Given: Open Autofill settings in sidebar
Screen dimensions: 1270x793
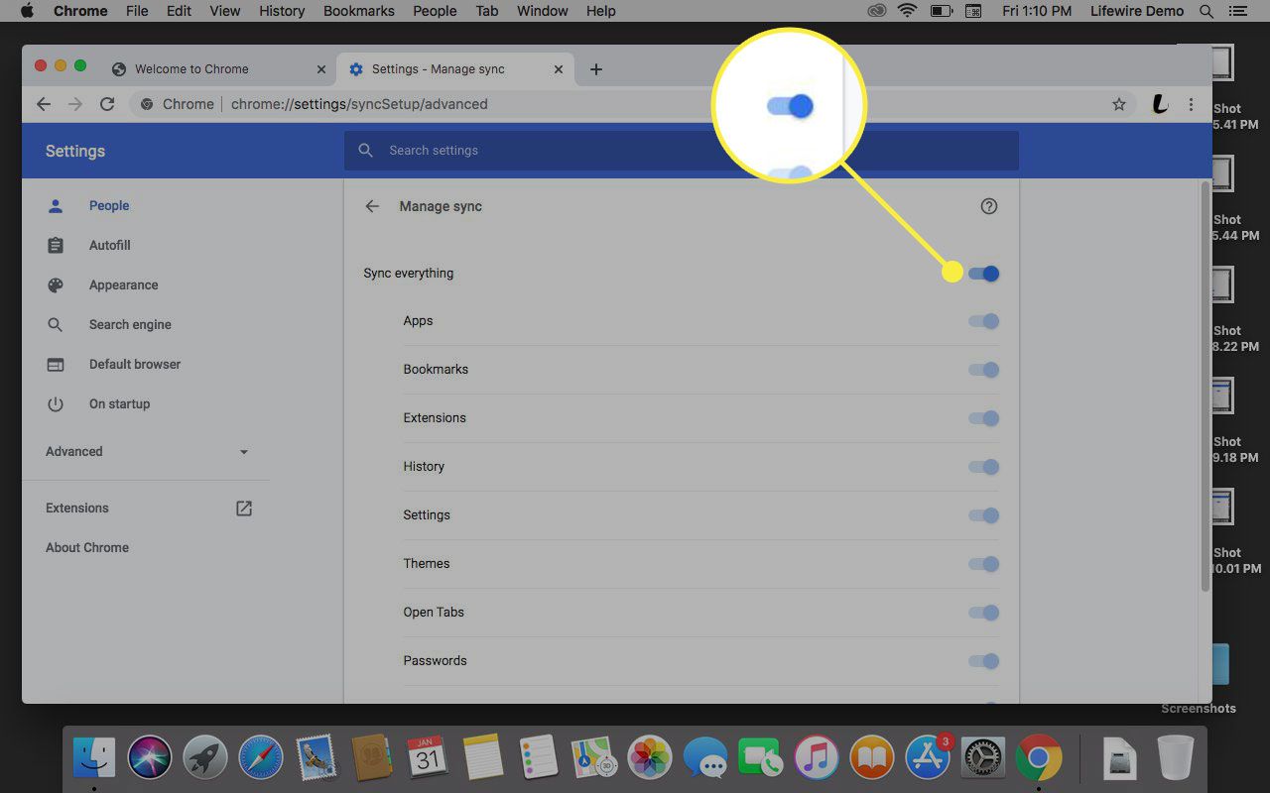Looking at the screenshot, I should [109, 246].
